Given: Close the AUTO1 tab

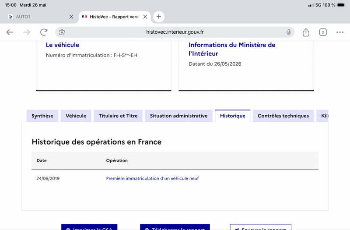Looking at the screenshot, I should pos(71,17).
